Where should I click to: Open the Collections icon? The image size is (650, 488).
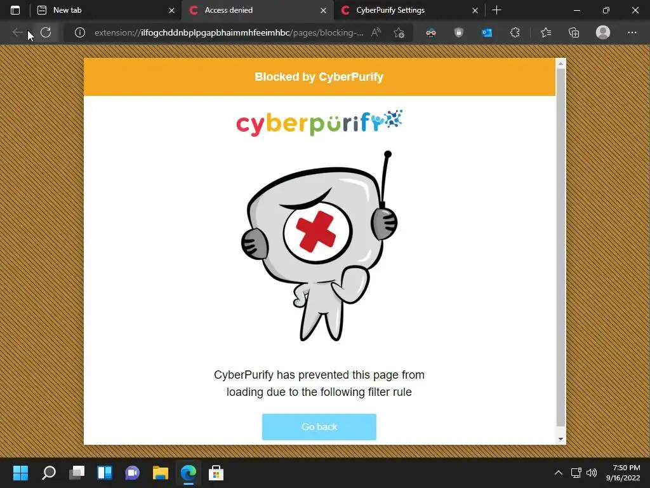point(574,32)
